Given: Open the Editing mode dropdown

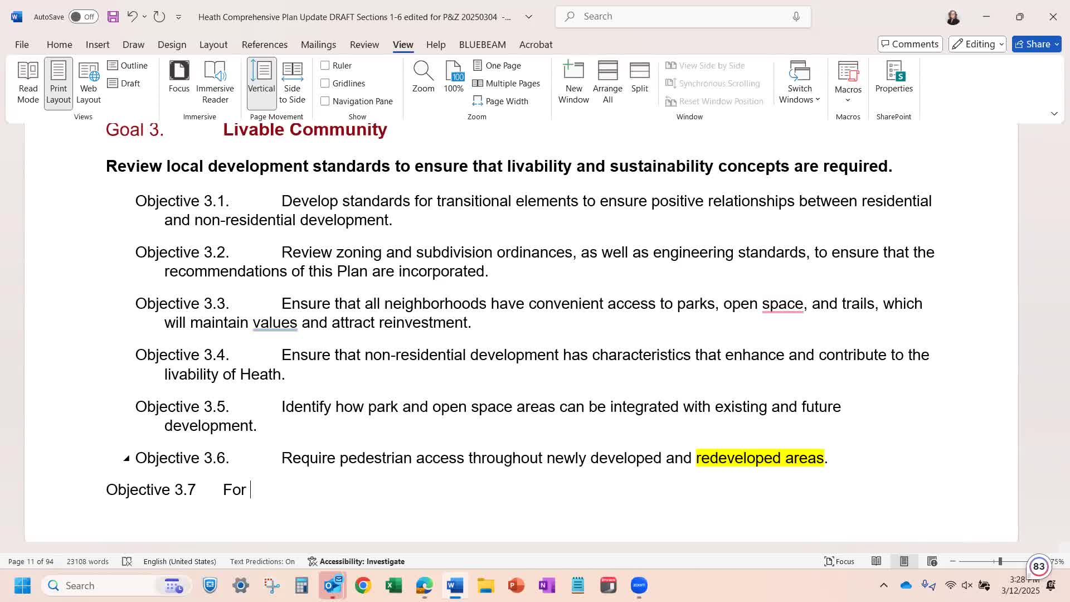Looking at the screenshot, I should pyautogui.click(x=977, y=44).
